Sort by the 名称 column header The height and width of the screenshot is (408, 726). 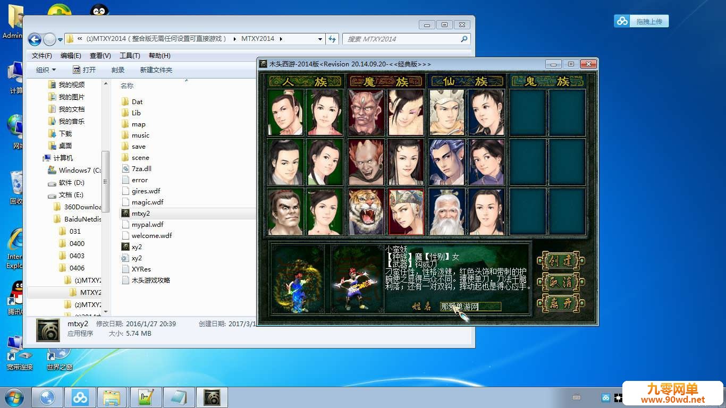click(x=127, y=86)
